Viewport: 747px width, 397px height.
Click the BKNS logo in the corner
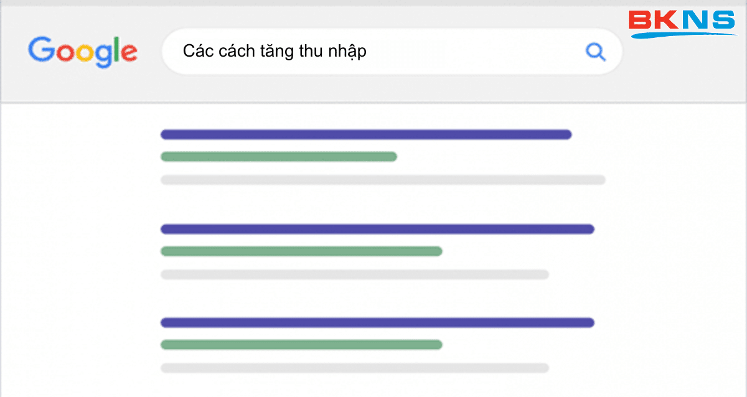pyautogui.click(x=682, y=24)
